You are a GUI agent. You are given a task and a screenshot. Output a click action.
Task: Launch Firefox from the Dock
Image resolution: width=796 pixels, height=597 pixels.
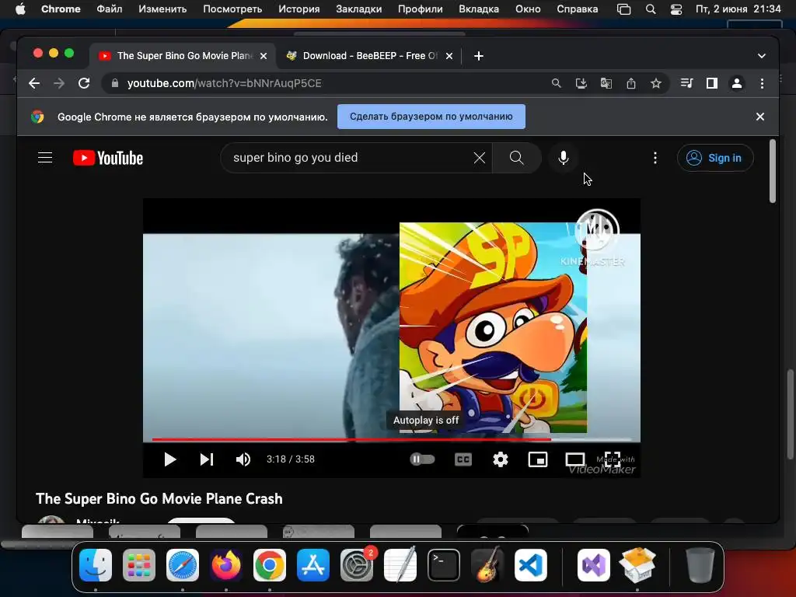(226, 565)
